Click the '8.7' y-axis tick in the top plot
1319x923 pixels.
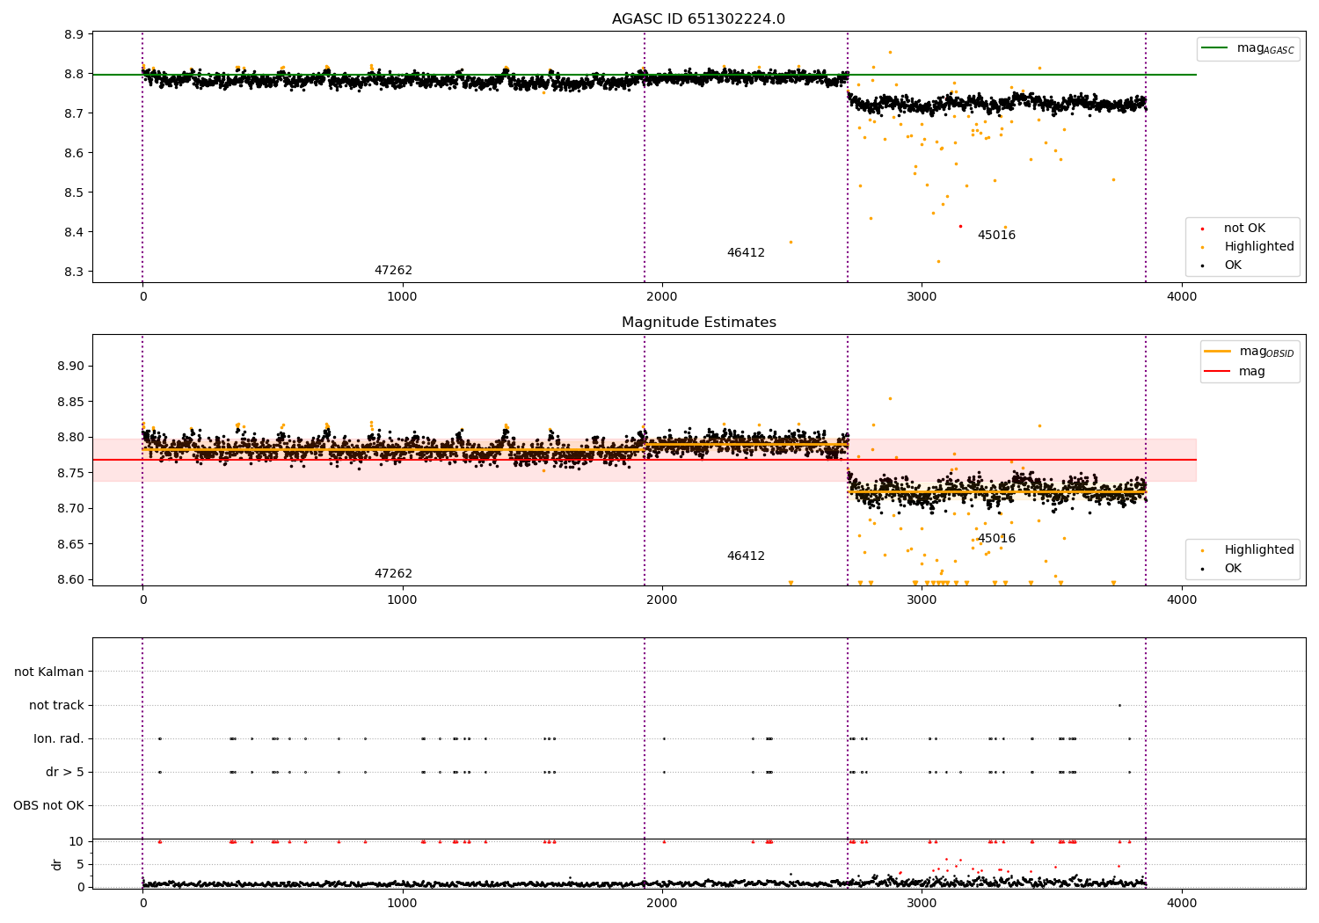coord(74,113)
